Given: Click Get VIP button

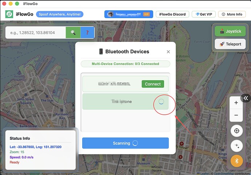Looking at the screenshot, I should (x=204, y=14).
